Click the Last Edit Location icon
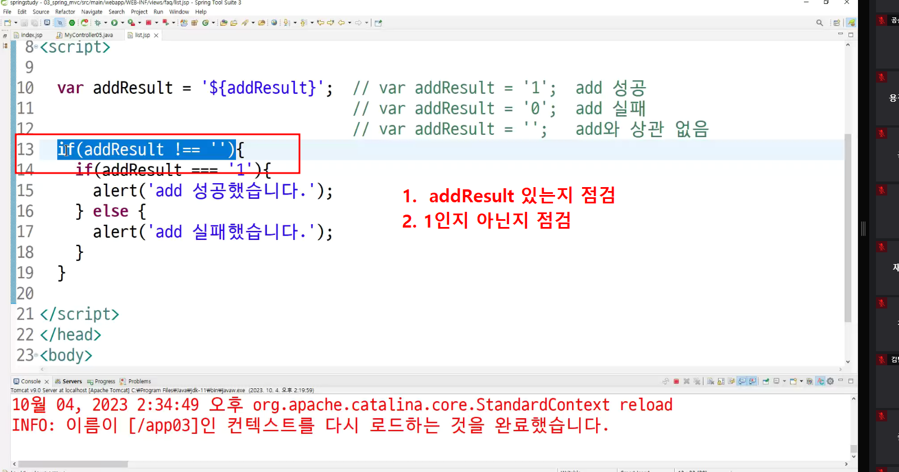899x472 pixels. 321,23
